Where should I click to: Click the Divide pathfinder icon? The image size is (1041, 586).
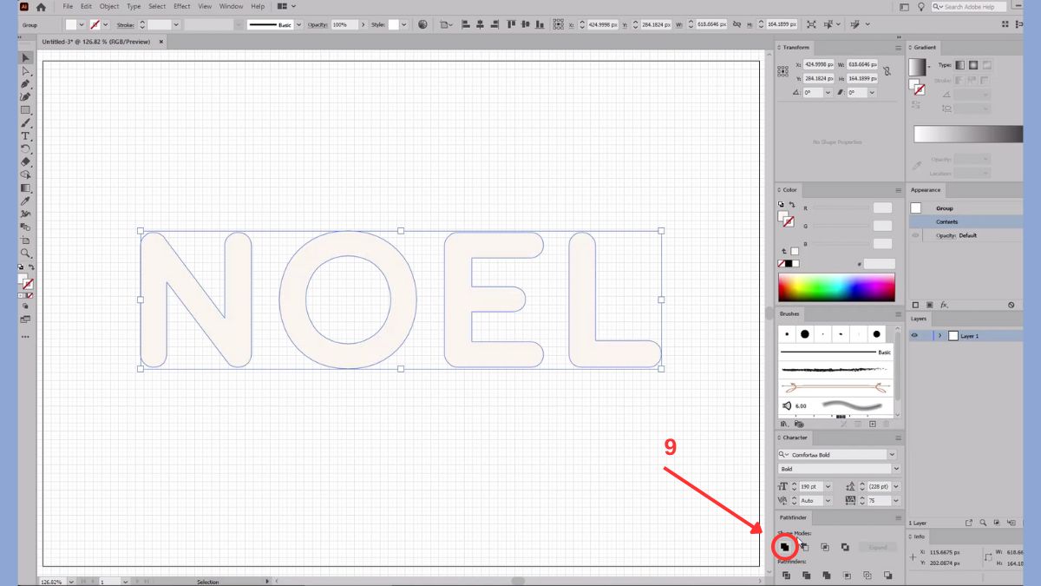pyautogui.click(x=786, y=575)
